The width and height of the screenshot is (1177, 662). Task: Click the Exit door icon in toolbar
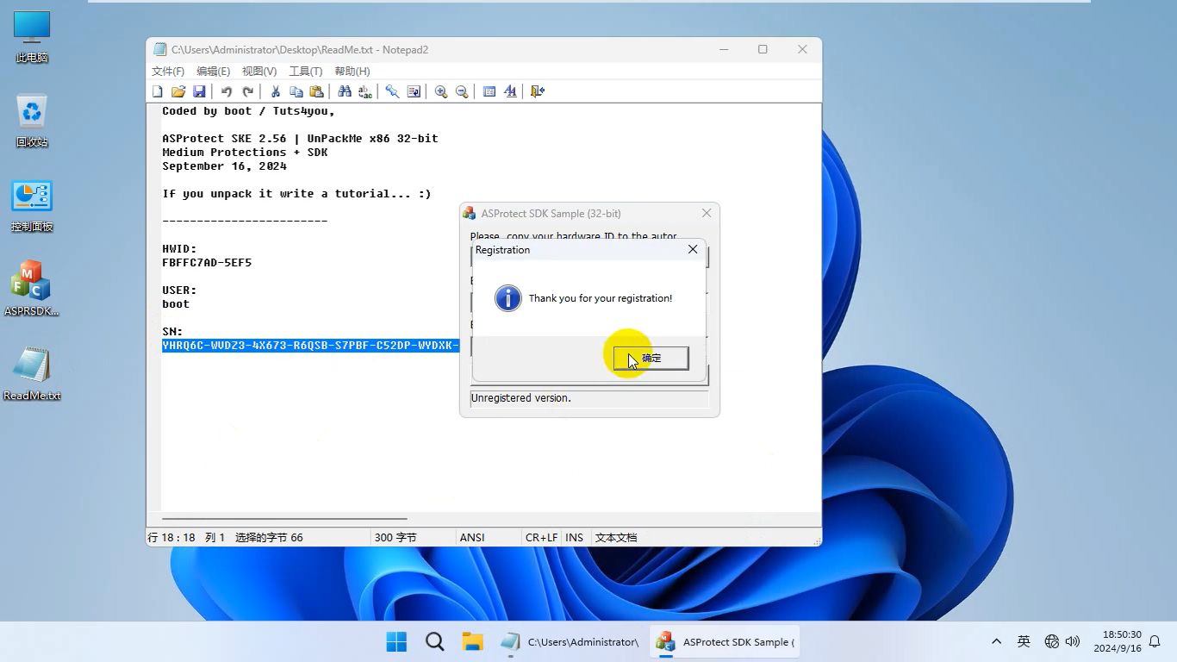point(538,91)
